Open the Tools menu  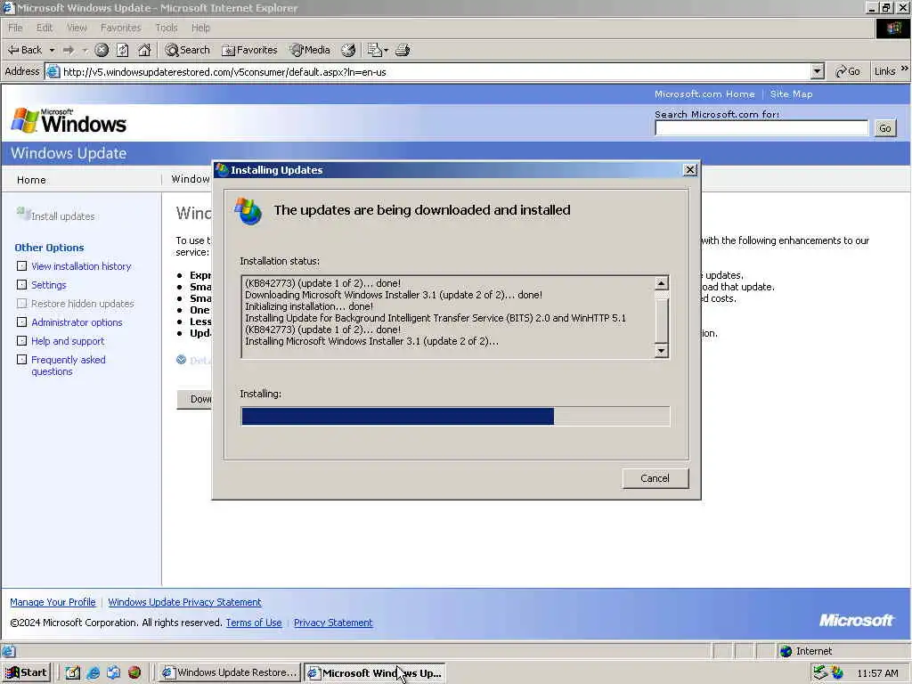pos(167,28)
